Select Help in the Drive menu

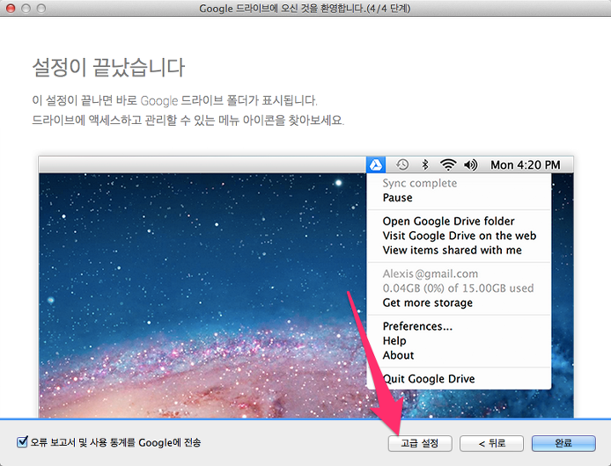394,340
